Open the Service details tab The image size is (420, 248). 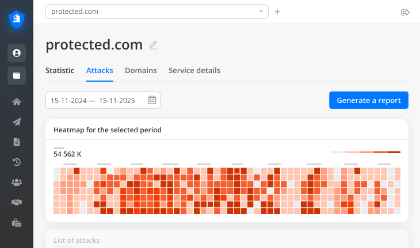pyautogui.click(x=194, y=71)
